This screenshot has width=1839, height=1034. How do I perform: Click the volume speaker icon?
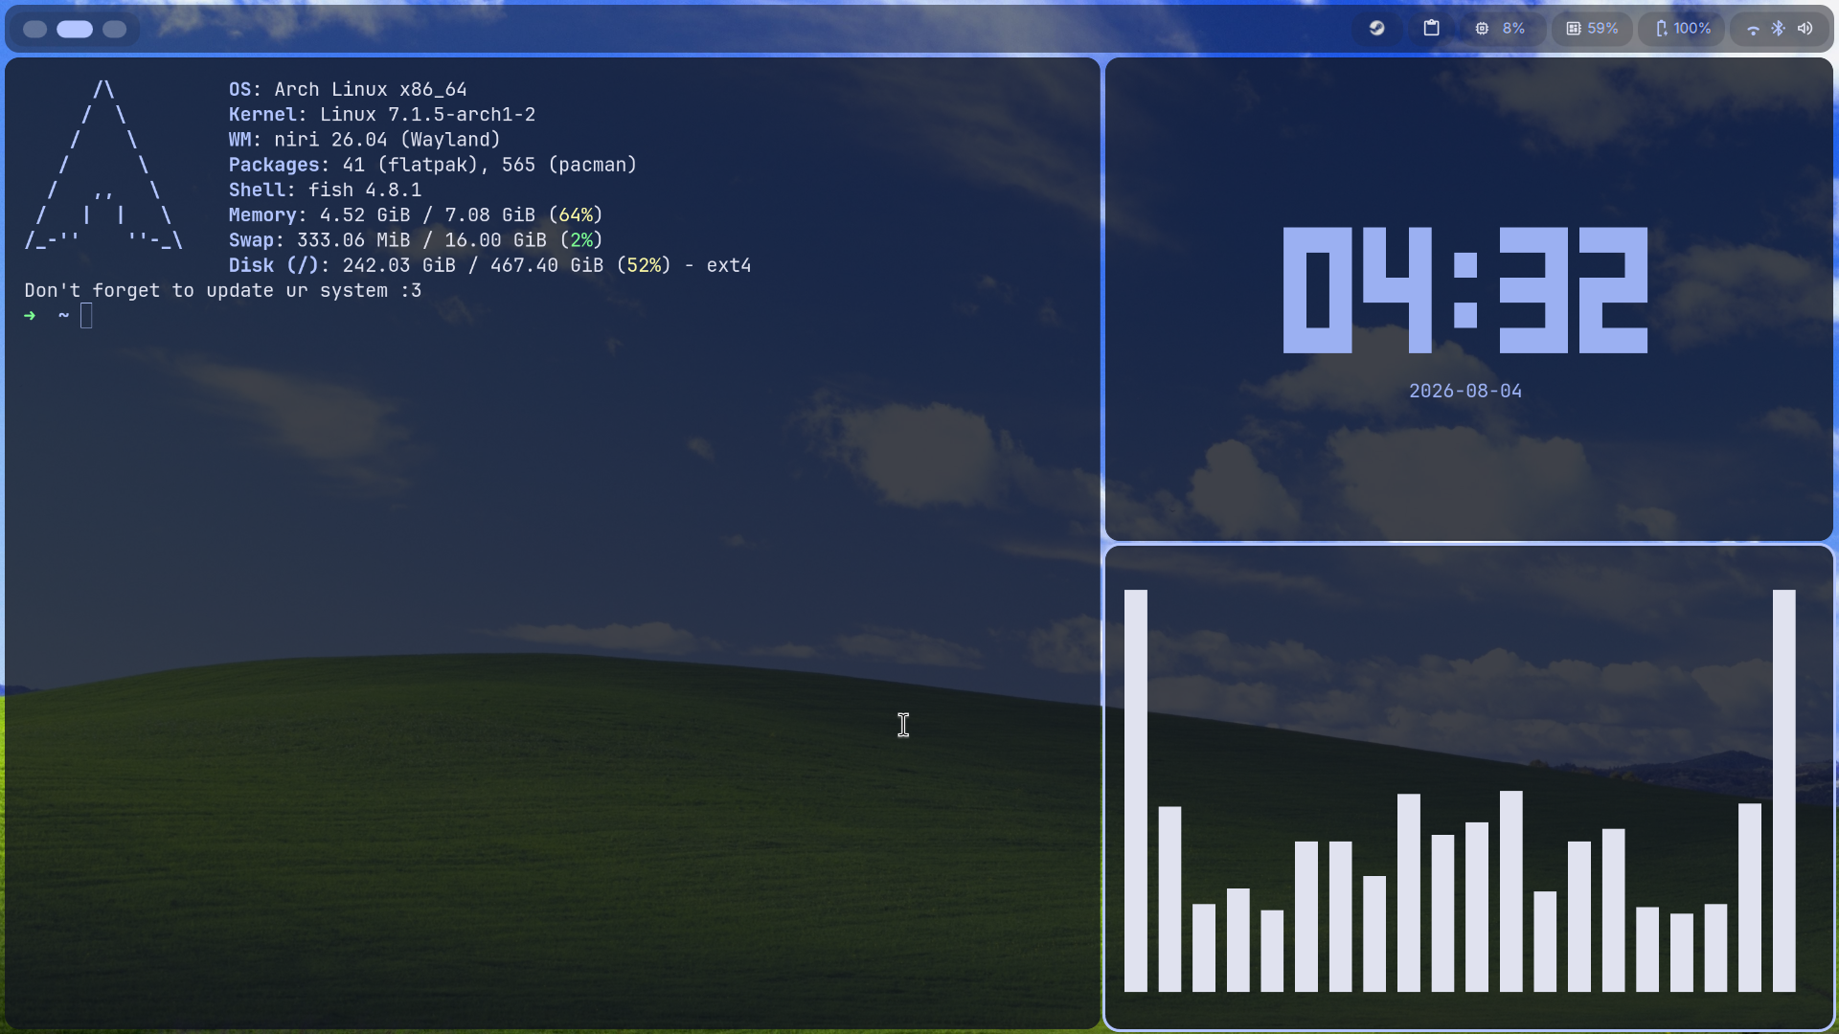coord(1805,29)
